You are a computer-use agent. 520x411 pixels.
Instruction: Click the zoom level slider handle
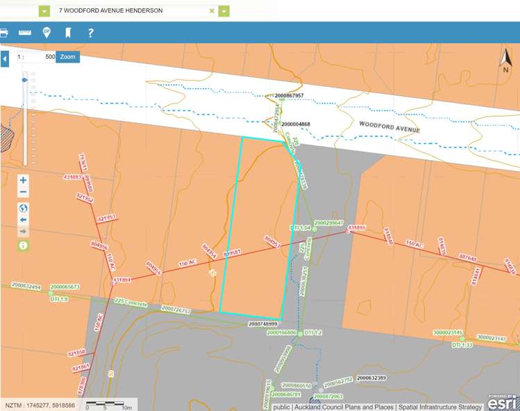coord(25,80)
